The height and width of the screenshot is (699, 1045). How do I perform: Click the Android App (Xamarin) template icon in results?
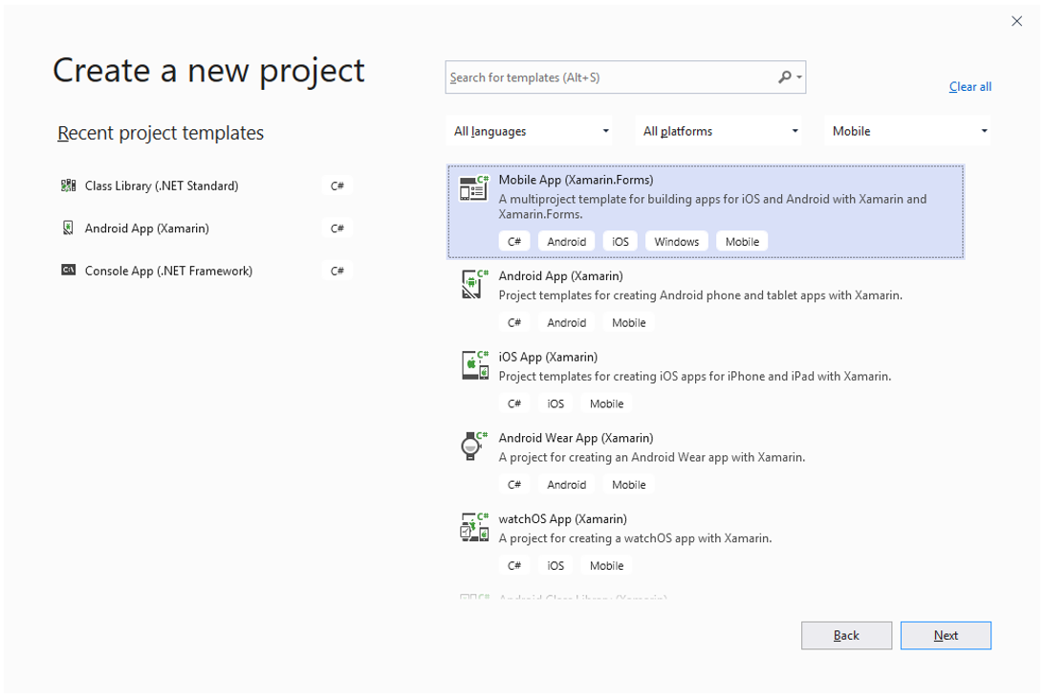coord(474,285)
